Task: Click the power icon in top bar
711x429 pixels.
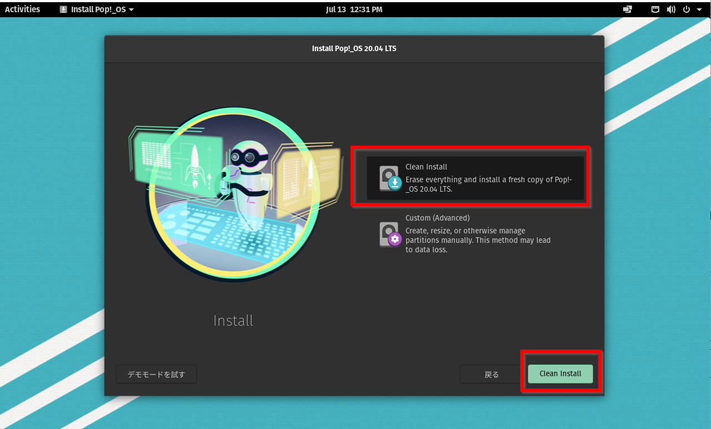Action: (x=686, y=9)
